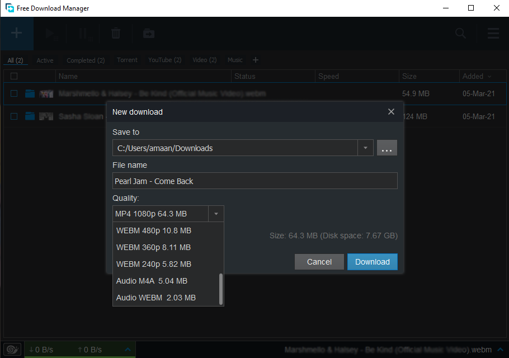Screen dimensions: 509x358
Task: Select Audio WEBM 2.03 MB option
Action: [166, 298]
